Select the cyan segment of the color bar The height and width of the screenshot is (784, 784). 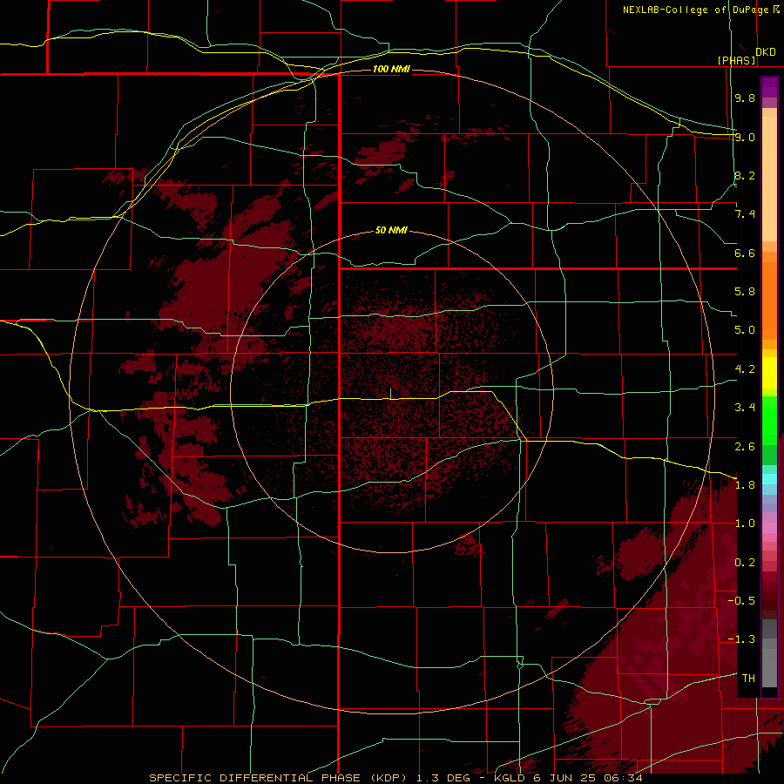[769, 479]
